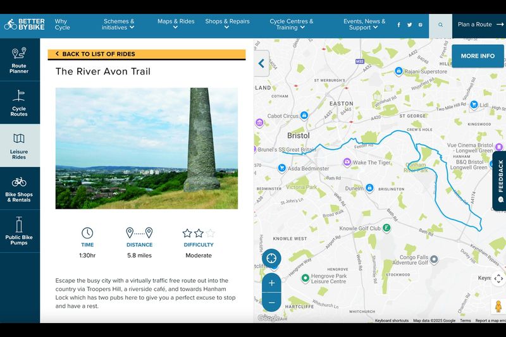Open Route Planner in sidebar

pyautogui.click(x=20, y=60)
